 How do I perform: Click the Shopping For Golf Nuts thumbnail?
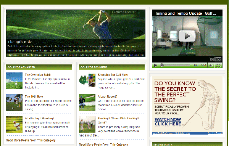tap(87, 80)
